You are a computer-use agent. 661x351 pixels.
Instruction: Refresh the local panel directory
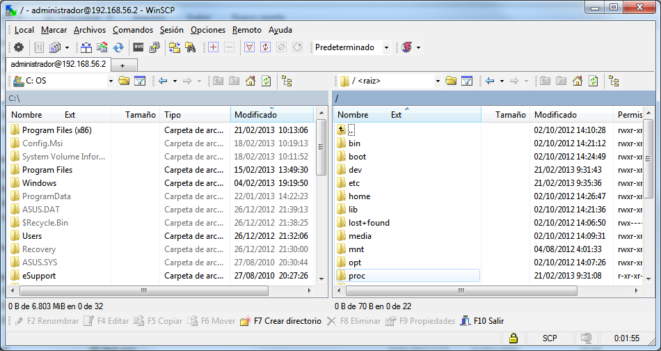point(266,81)
